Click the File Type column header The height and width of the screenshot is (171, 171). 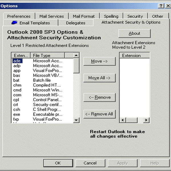coord(47,56)
